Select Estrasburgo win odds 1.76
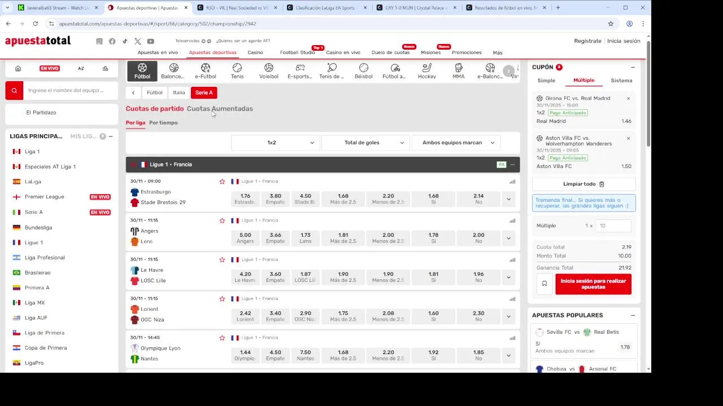Image resolution: width=723 pixels, height=406 pixels. click(x=245, y=199)
